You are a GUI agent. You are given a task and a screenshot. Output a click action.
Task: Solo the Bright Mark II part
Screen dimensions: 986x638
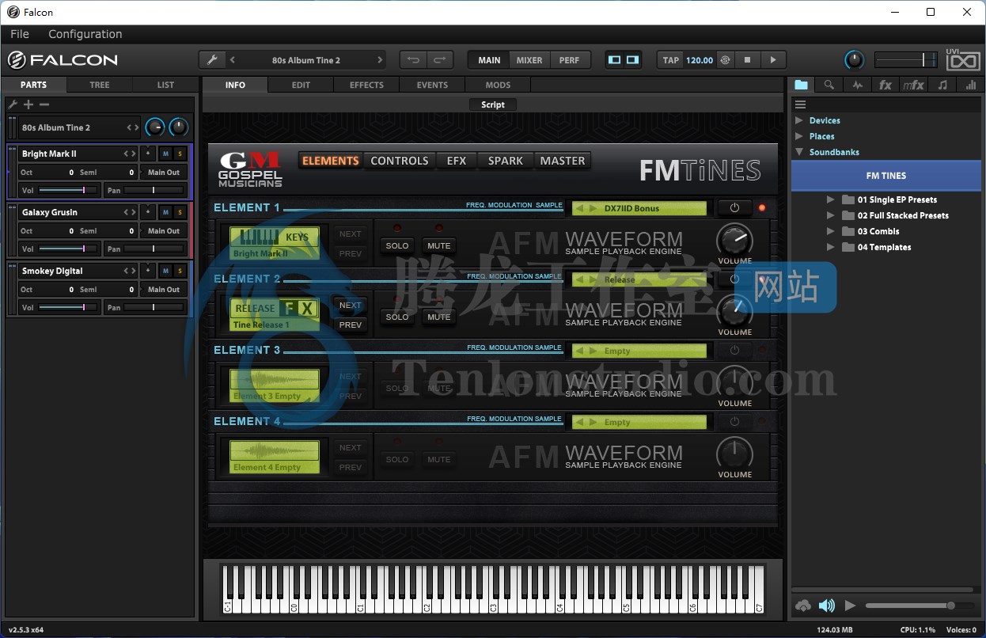[180, 154]
